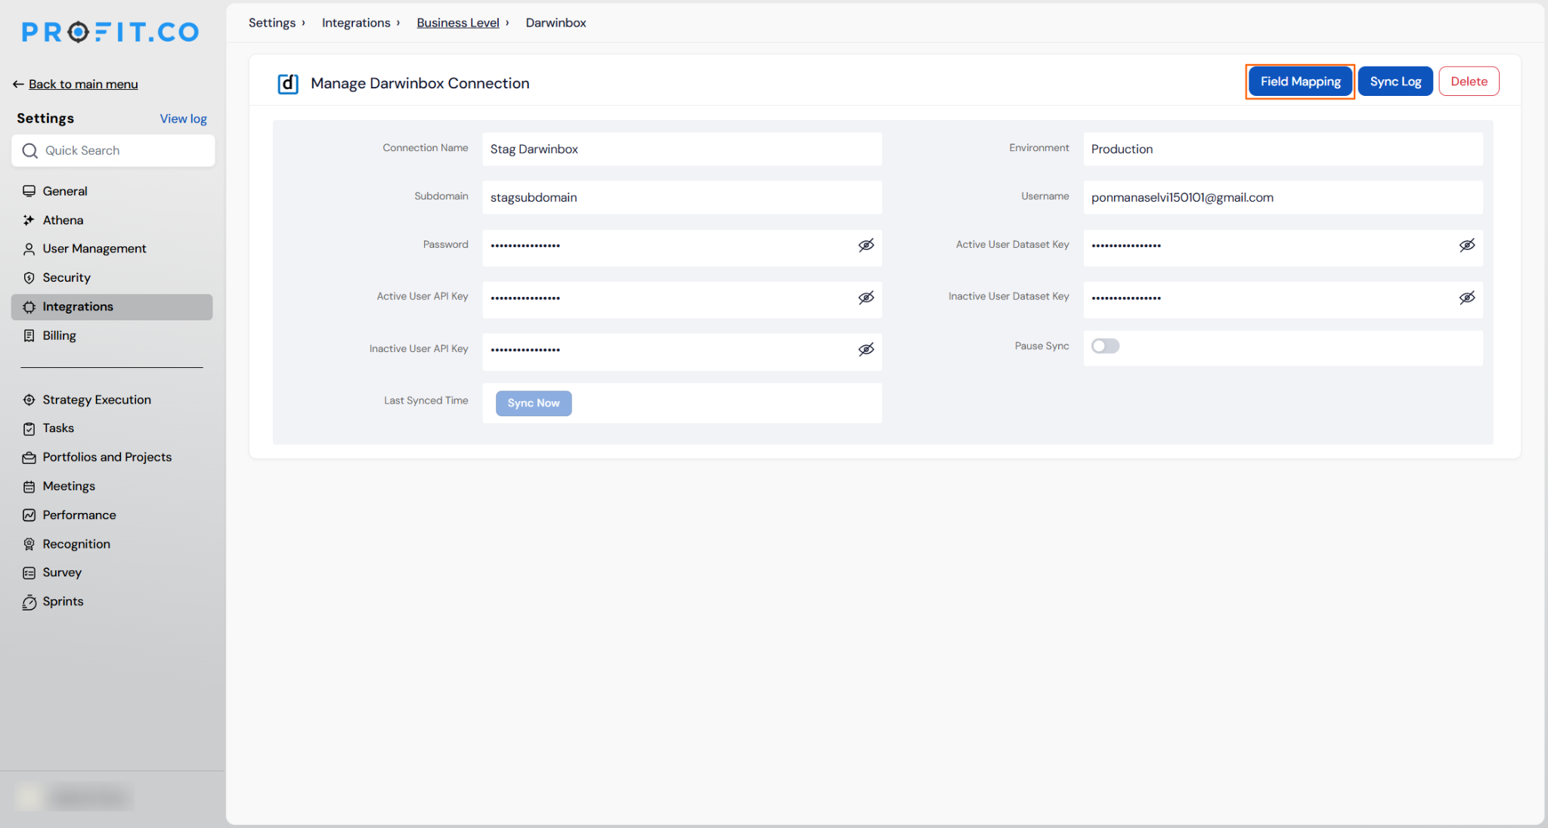
Task: Open Sprints settings
Action: (112, 602)
